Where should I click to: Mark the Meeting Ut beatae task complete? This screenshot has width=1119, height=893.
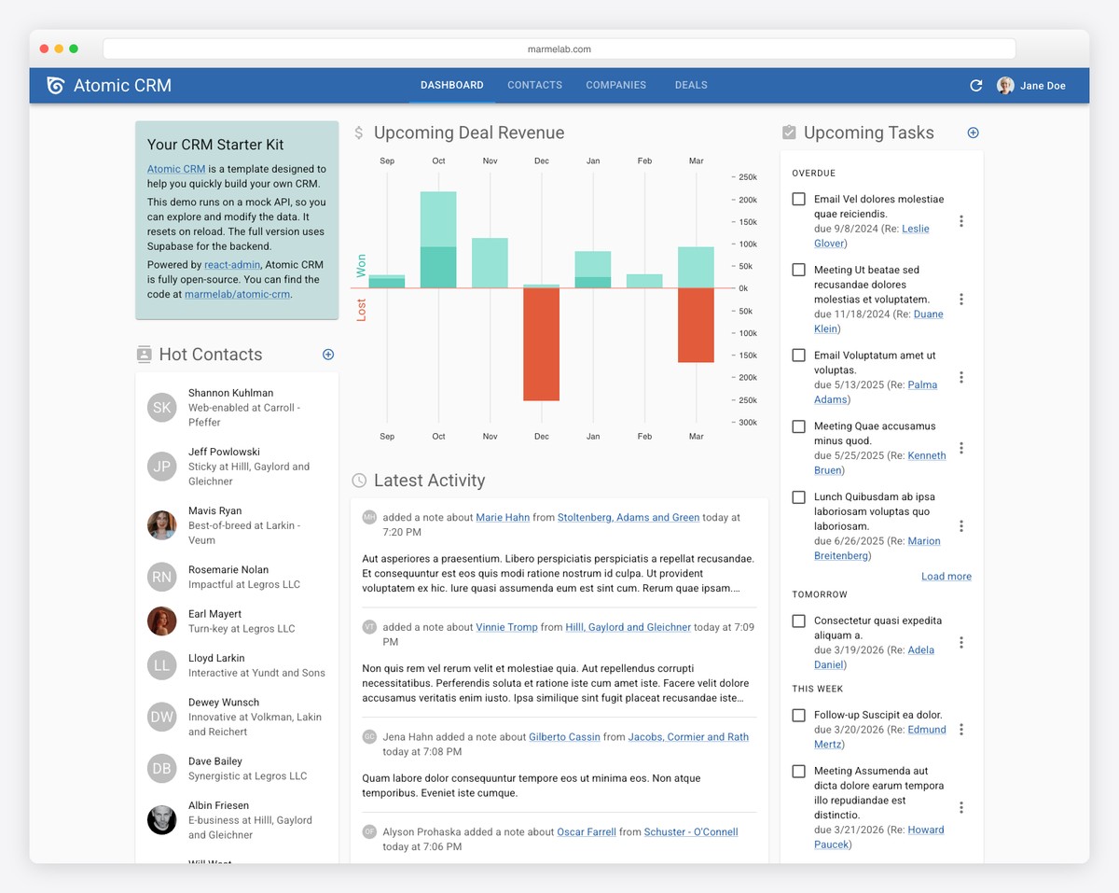pyautogui.click(x=798, y=270)
